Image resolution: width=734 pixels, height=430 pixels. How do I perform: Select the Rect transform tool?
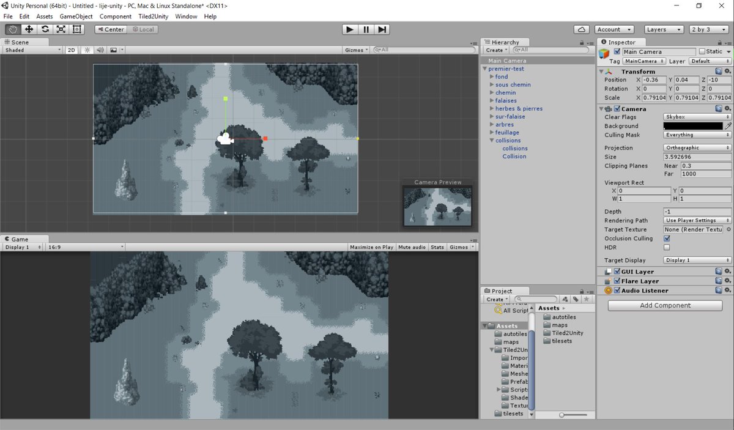coord(76,29)
